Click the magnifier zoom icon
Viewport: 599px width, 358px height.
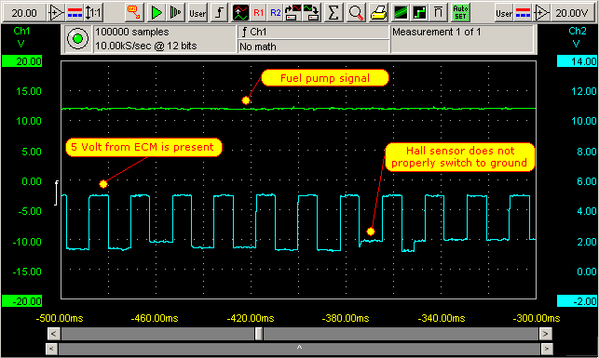(356, 13)
